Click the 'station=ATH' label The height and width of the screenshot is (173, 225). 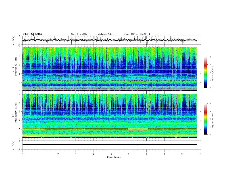coord(105,34)
